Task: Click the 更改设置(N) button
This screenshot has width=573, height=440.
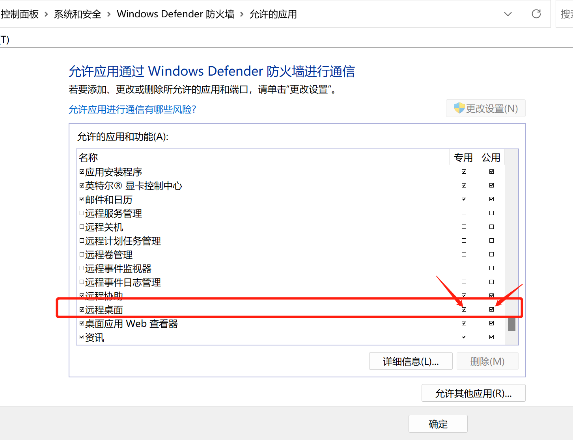Action: 486,108
